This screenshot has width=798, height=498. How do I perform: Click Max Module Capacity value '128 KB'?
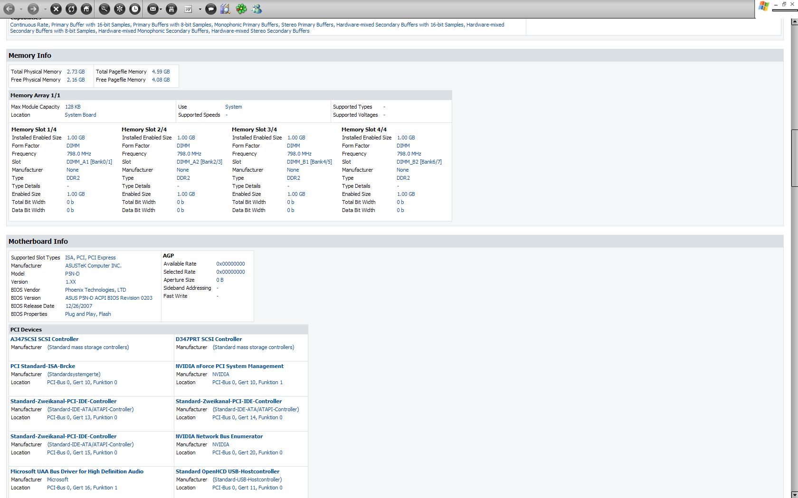click(x=73, y=107)
